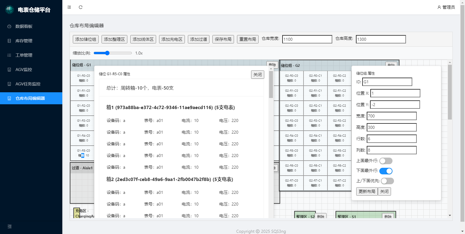Click the 数据看板 dashboard icon

tap(9, 26)
